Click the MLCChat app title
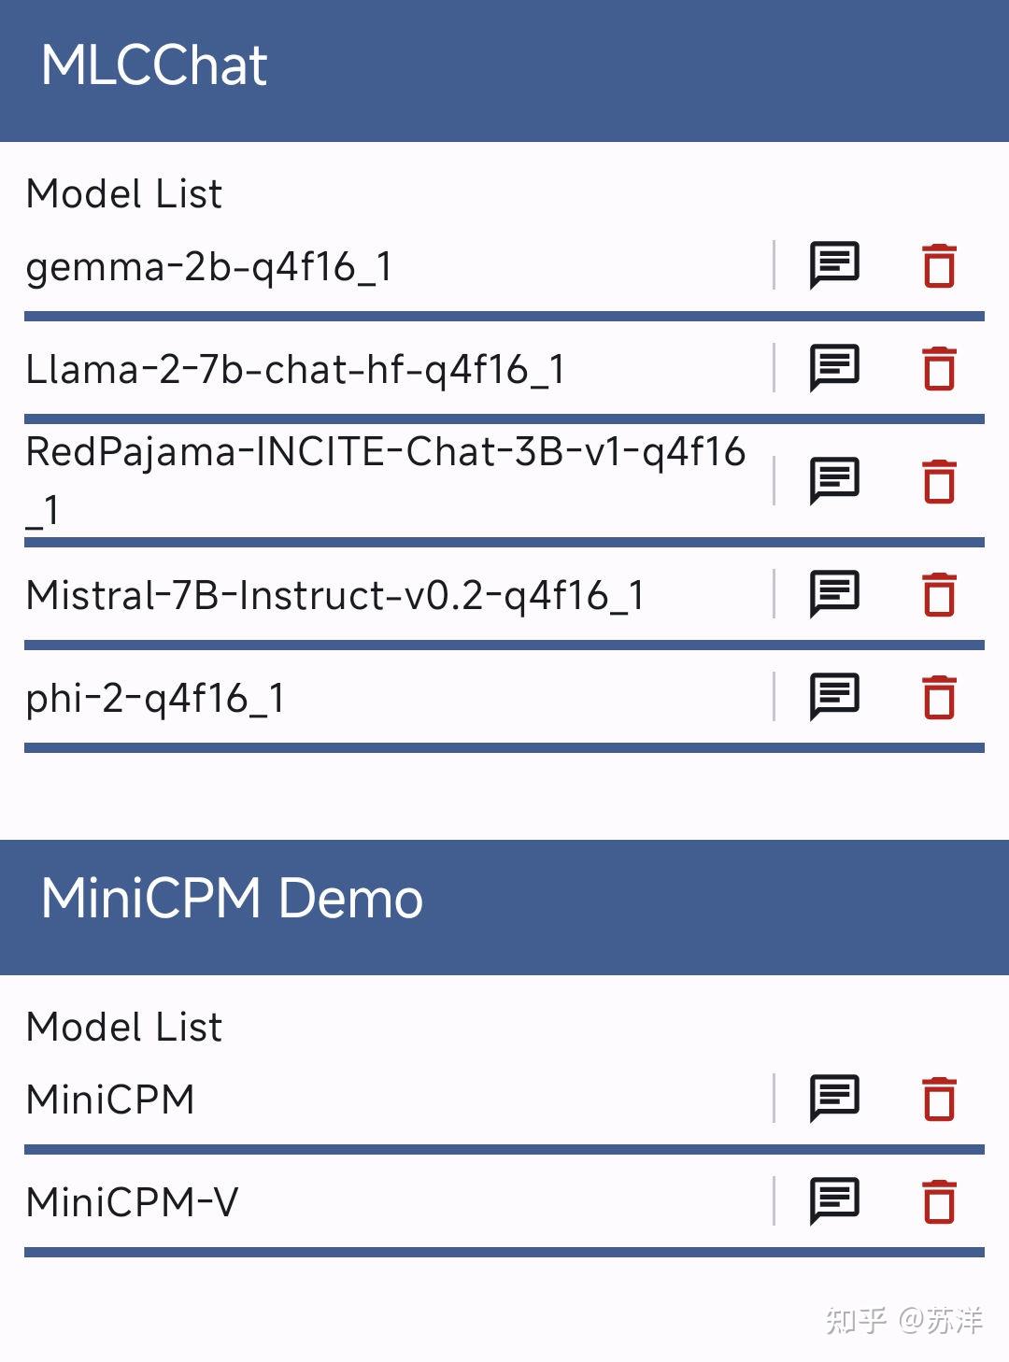This screenshot has height=1362, width=1009. point(154,65)
